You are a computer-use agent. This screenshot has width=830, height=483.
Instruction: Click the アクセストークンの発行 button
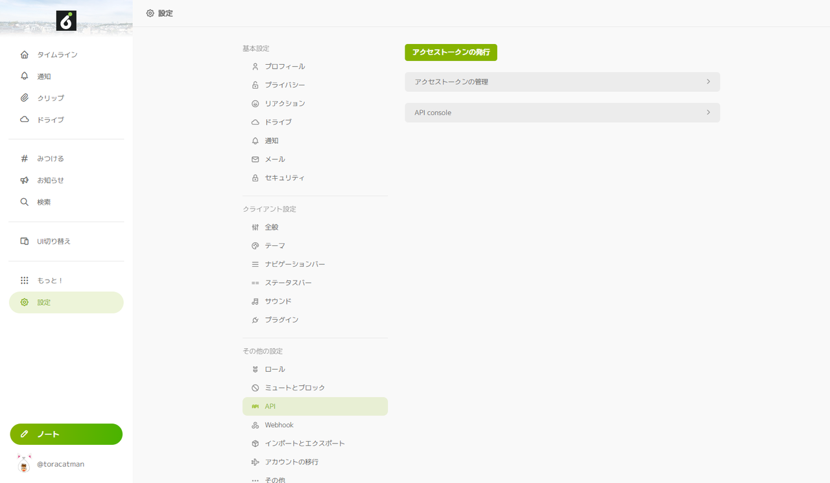click(451, 52)
